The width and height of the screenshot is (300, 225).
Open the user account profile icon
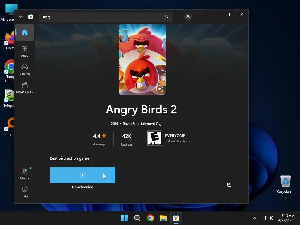(188, 17)
